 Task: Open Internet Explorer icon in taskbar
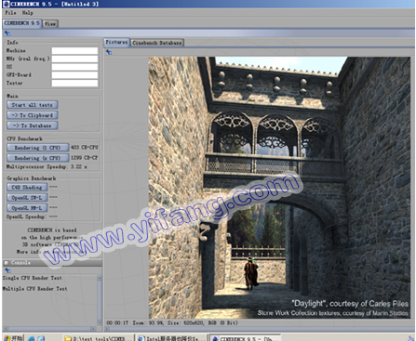[x=31, y=338]
